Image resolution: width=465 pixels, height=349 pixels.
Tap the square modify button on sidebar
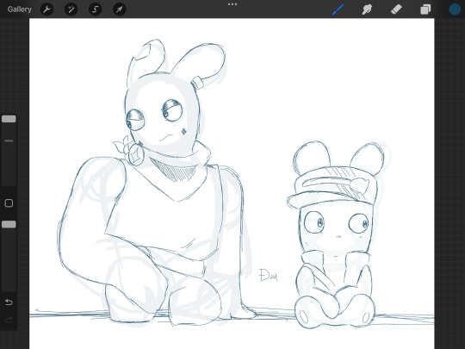[9, 203]
